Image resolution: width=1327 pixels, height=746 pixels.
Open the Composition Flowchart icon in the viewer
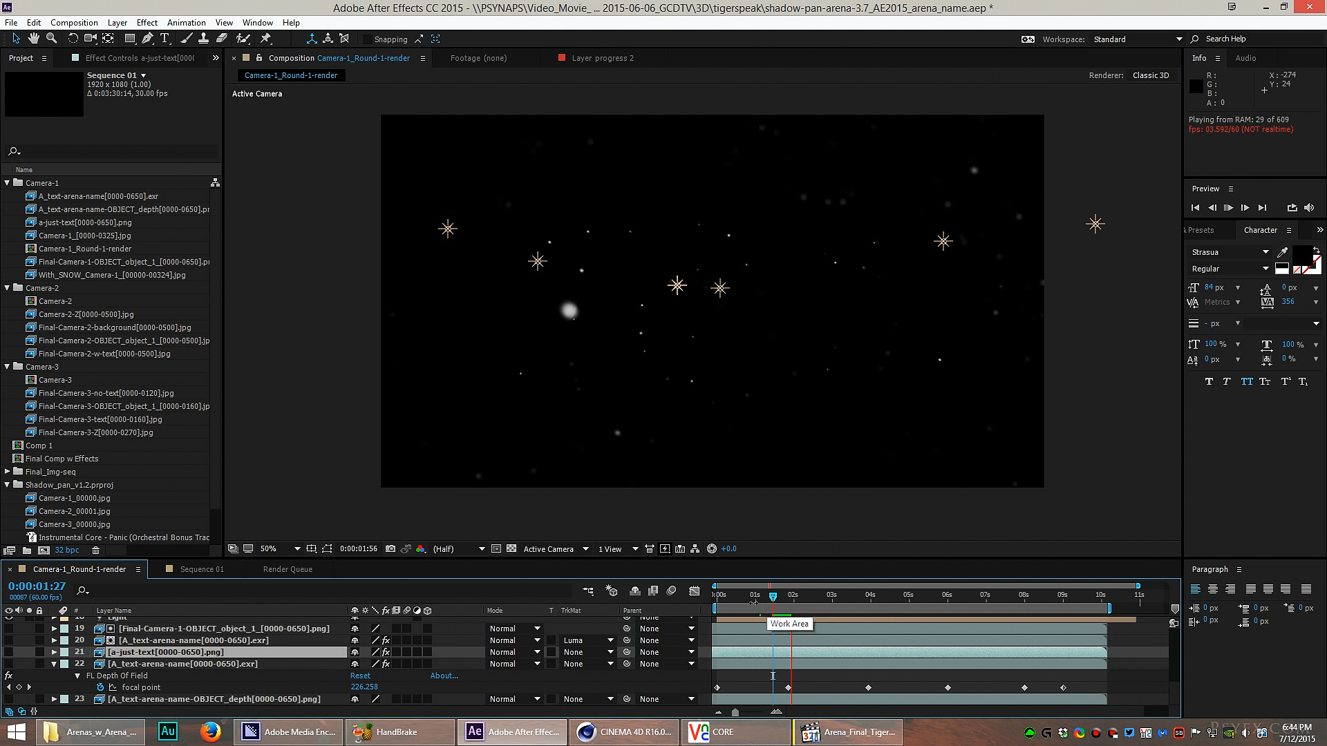695,548
